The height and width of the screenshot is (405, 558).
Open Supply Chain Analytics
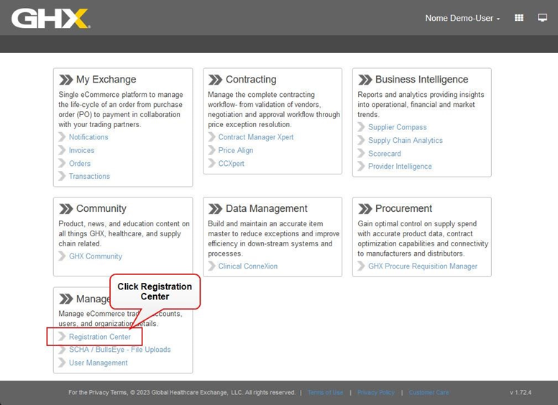pos(405,141)
